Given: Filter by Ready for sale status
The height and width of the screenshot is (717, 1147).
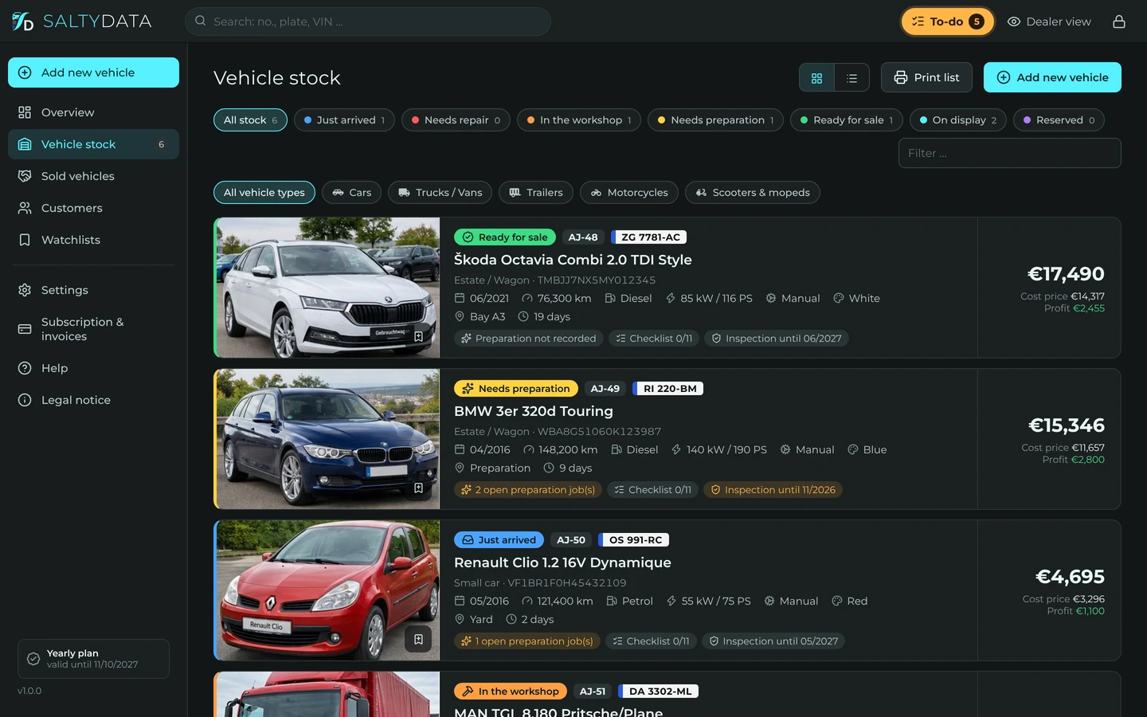Looking at the screenshot, I should (847, 120).
